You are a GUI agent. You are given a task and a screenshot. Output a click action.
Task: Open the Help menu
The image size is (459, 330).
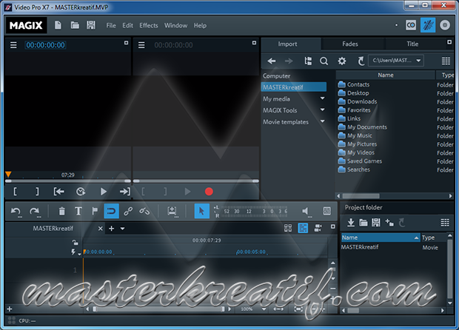(x=200, y=25)
